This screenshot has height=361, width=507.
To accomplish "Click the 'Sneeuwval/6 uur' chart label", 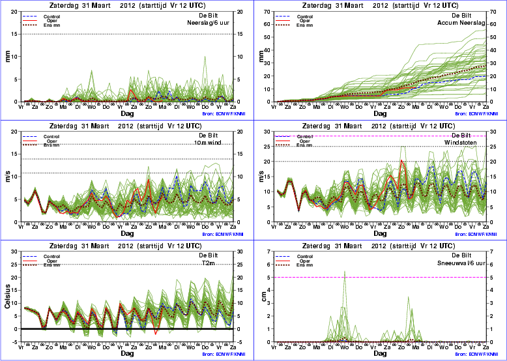I will 461,263.
